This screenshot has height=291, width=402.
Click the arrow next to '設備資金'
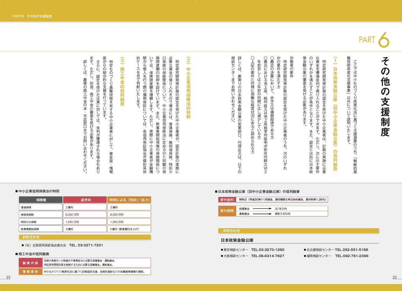(x=262, y=209)
